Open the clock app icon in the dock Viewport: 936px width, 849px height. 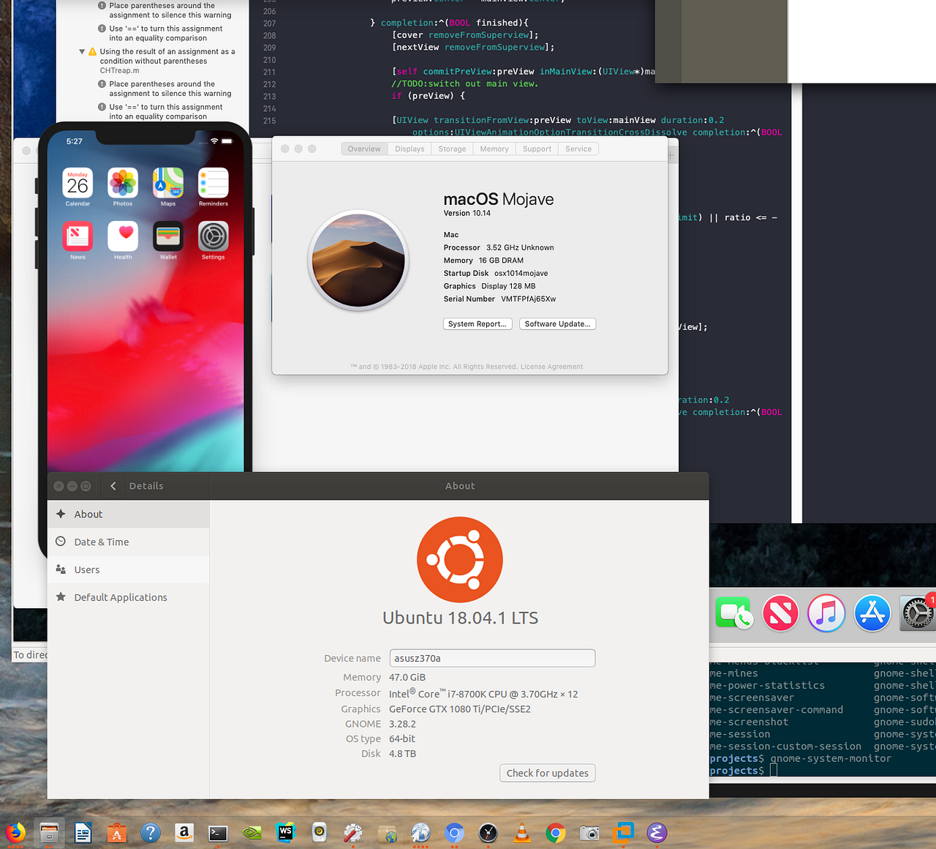click(488, 833)
